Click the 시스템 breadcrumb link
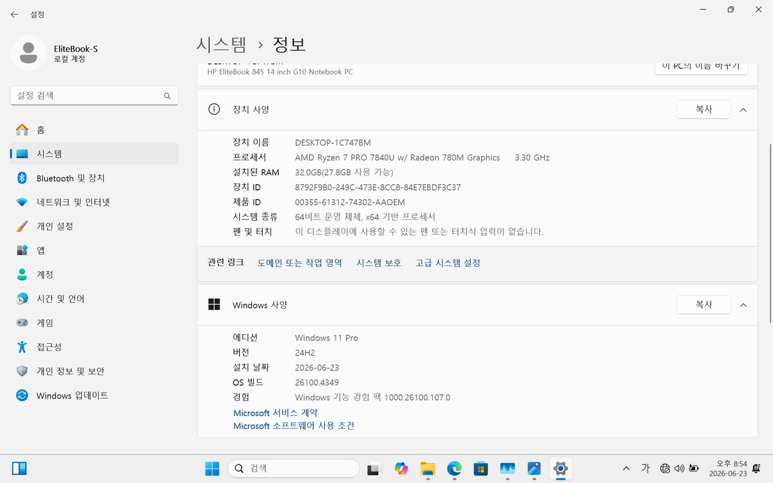Image resolution: width=773 pixels, height=483 pixels. point(222,44)
